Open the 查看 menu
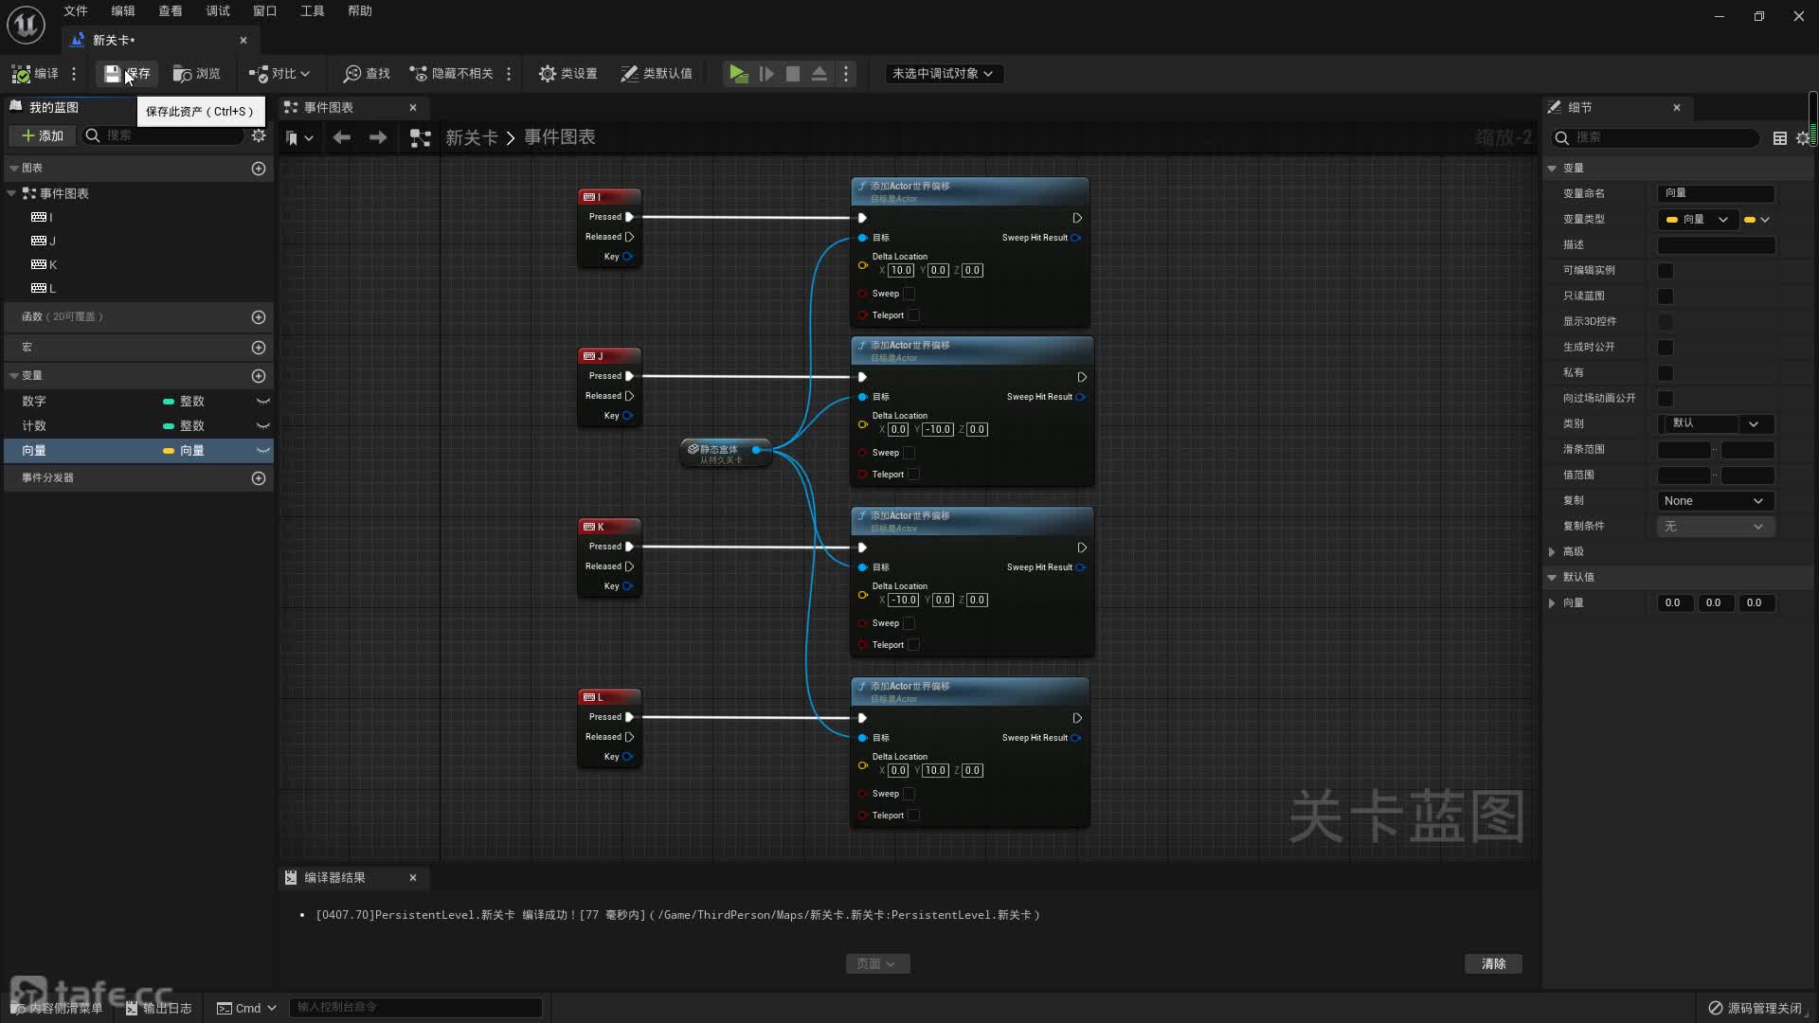 pyautogui.click(x=171, y=11)
